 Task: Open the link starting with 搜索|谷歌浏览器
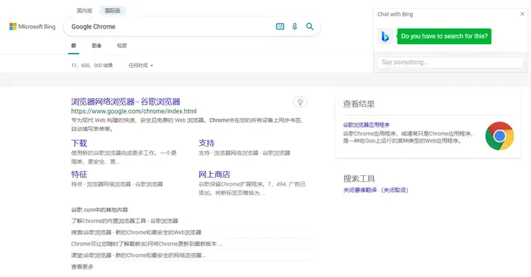click(x=136, y=232)
